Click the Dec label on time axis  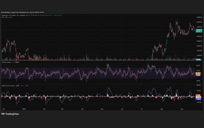(4, 109)
